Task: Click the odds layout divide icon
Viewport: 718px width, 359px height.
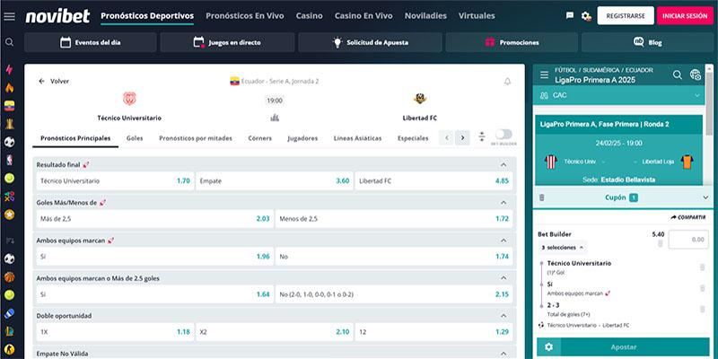Action: click(x=482, y=137)
